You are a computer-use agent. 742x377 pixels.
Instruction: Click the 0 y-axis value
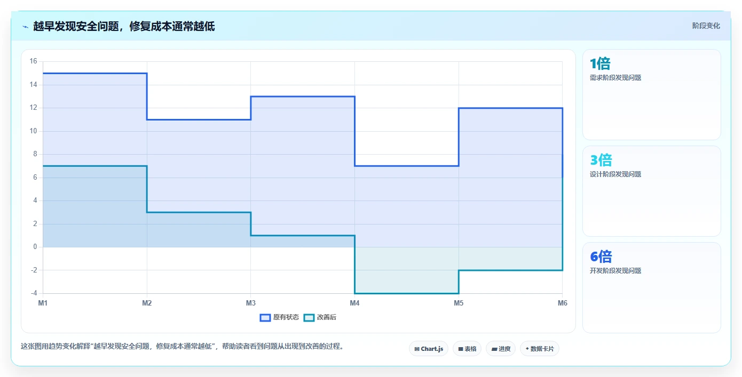[x=35, y=247]
